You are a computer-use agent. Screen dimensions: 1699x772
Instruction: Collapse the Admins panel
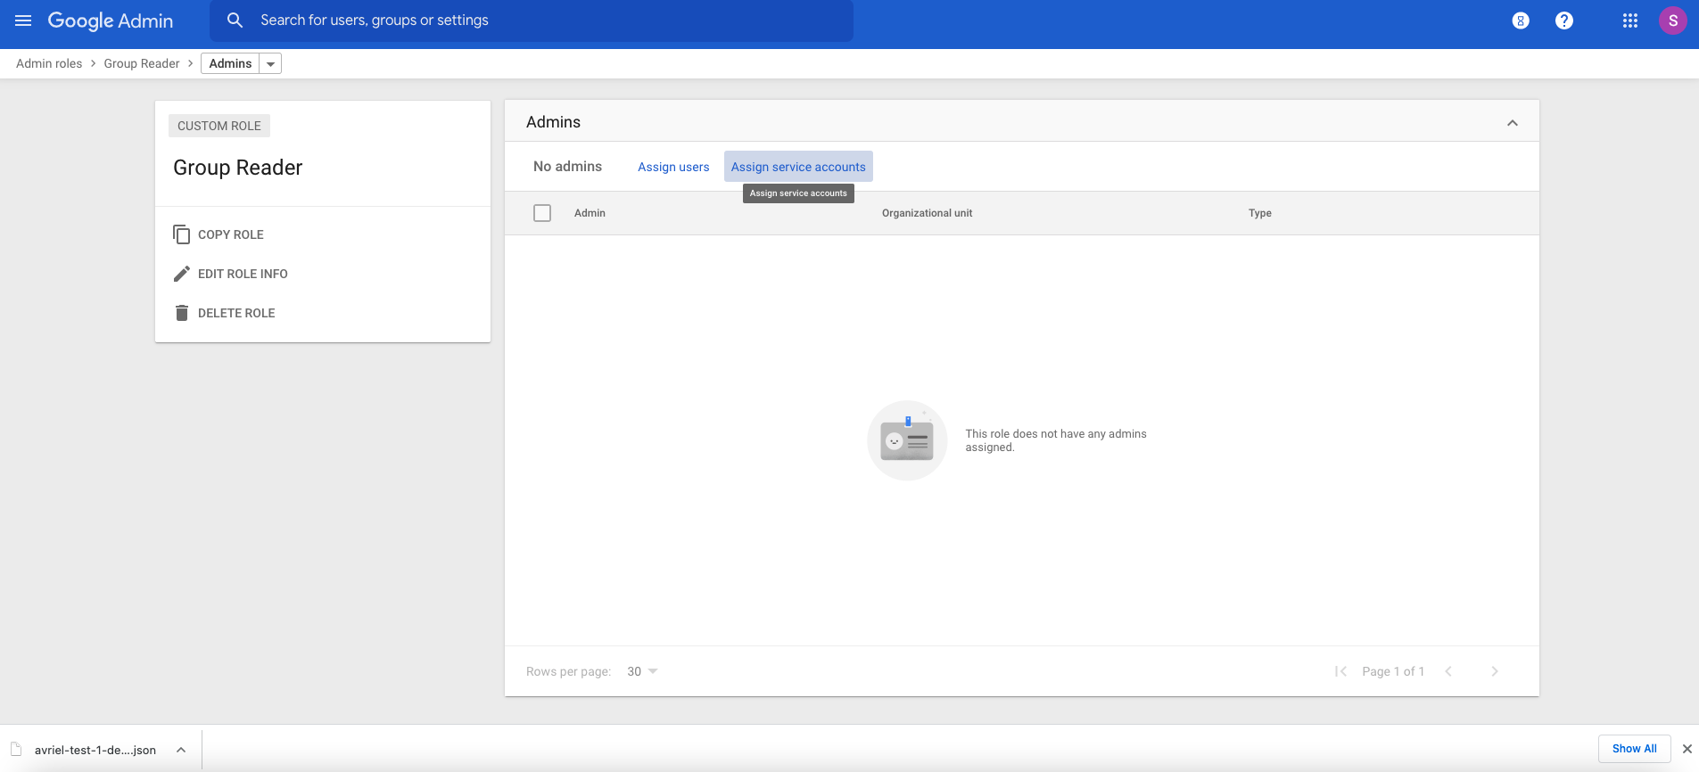coord(1513,123)
